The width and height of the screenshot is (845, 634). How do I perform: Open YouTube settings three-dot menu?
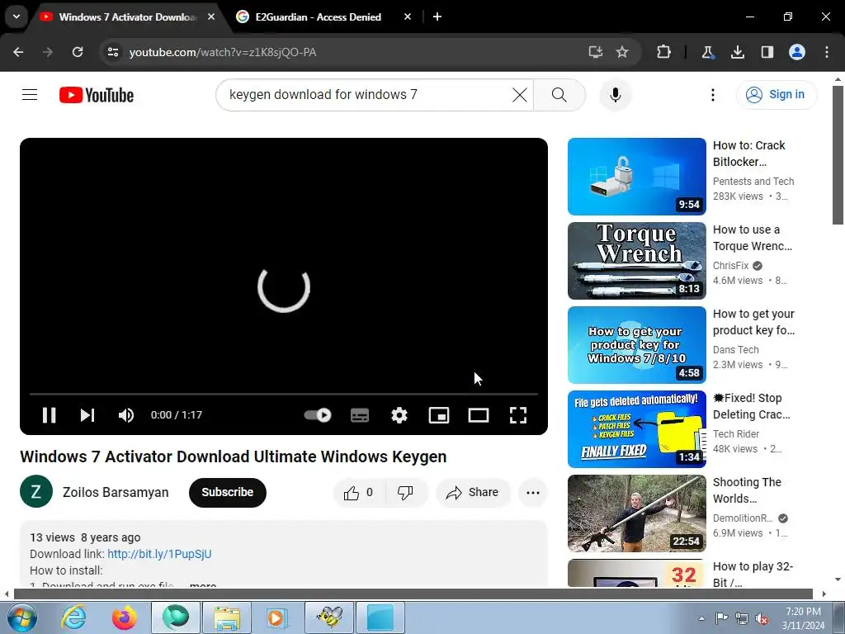pos(713,95)
